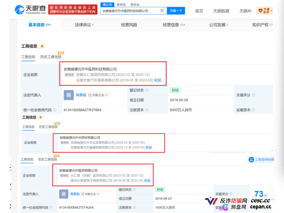The height and width of the screenshot is (213, 284).
Task: Click 蒋 avatar in first company card
Action: coord(69,95)
